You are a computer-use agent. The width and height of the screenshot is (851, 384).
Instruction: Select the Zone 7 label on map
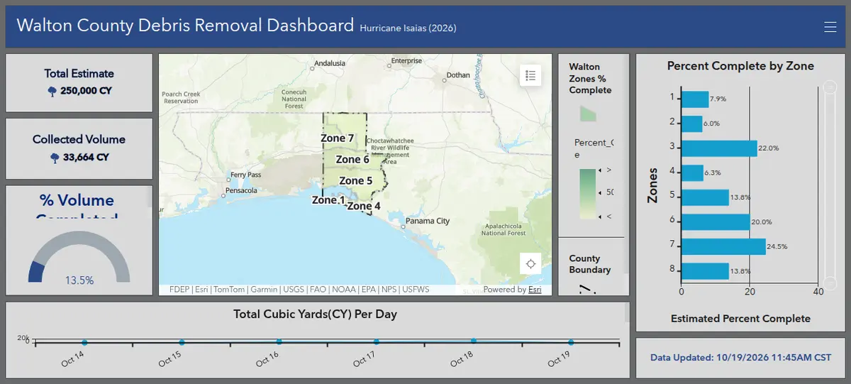(337, 138)
